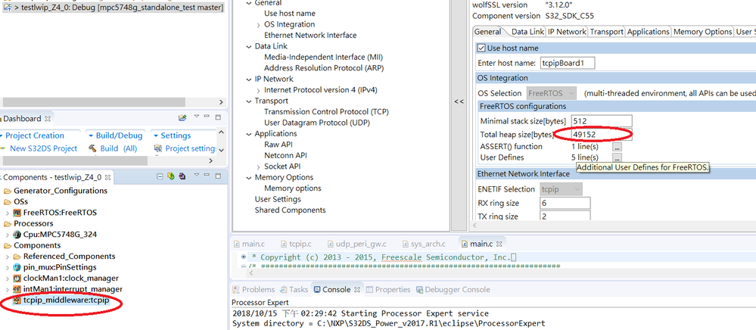Expand Internet Protocol version 4 (IPv4) node
Viewport: 756px width, 330px height.
click(259, 90)
